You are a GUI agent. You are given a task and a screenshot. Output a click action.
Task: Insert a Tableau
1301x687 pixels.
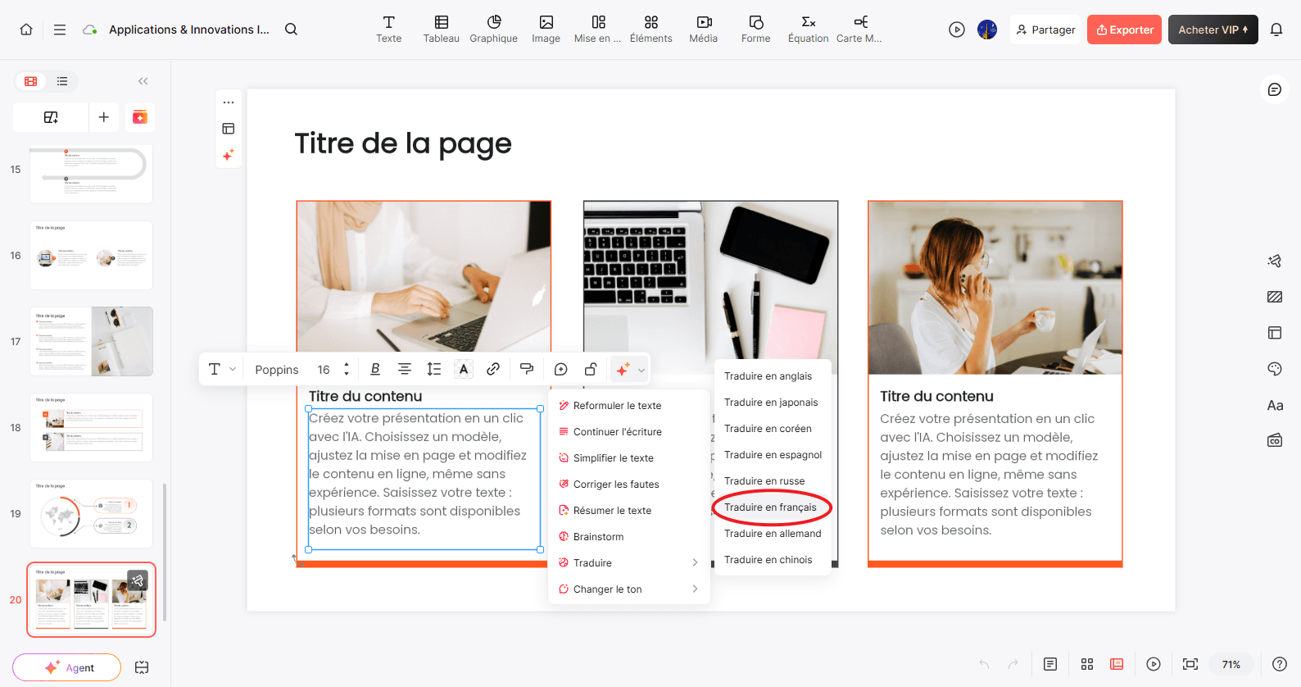[441, 30]
